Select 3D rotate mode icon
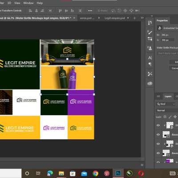 coord(113,11)
